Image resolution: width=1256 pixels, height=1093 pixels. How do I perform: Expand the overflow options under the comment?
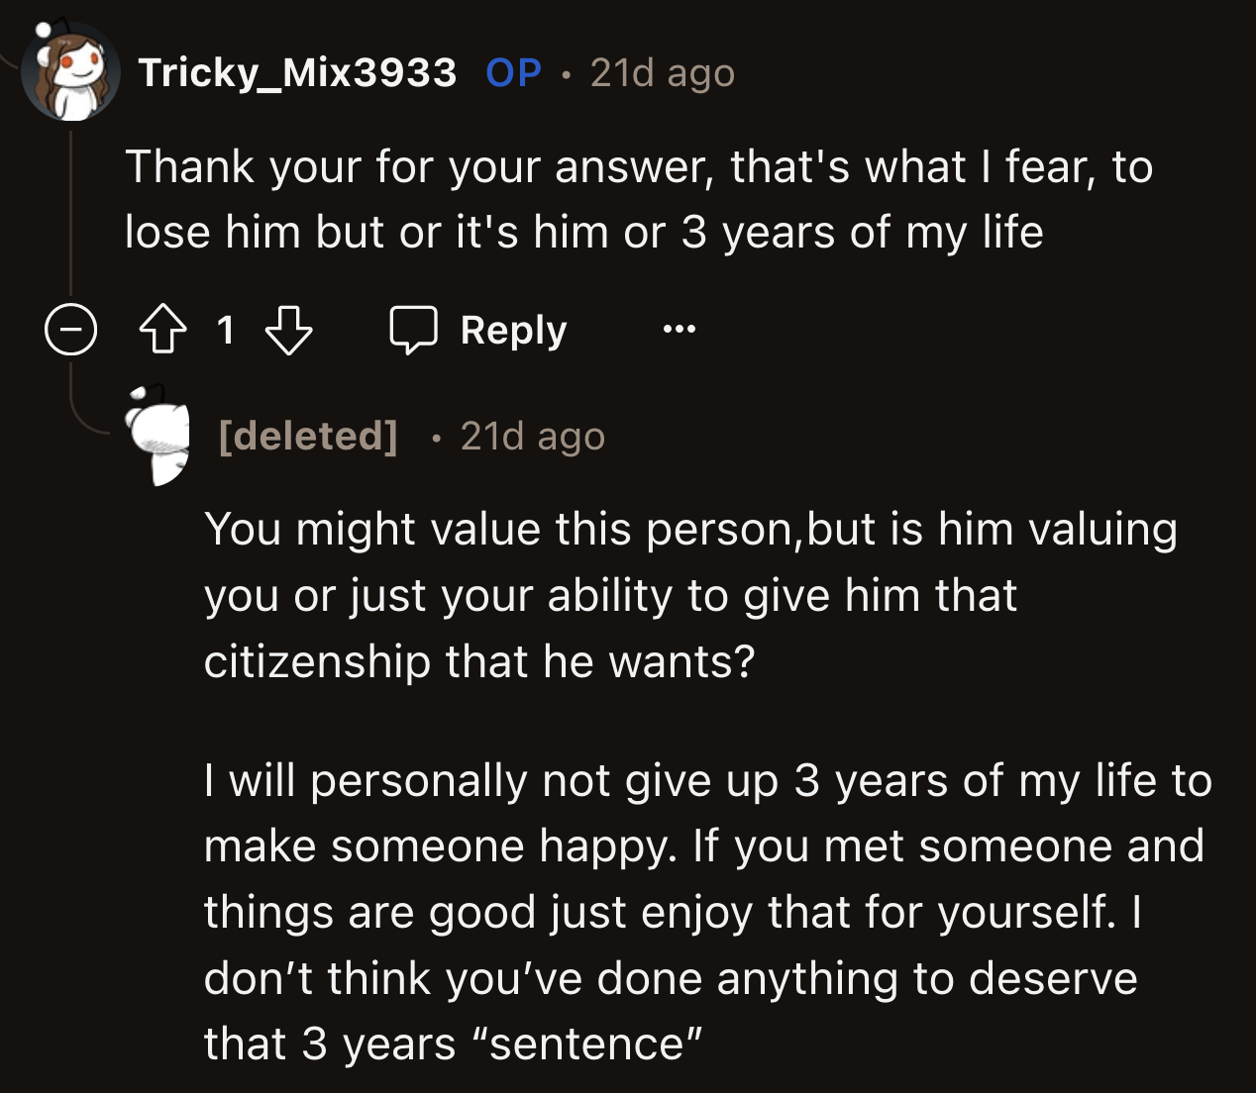(x=678, y=330)
